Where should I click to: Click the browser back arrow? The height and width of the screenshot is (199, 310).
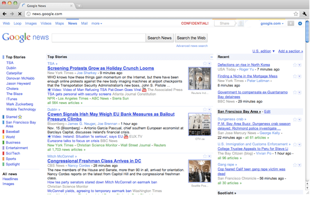(x=4, y=14)
